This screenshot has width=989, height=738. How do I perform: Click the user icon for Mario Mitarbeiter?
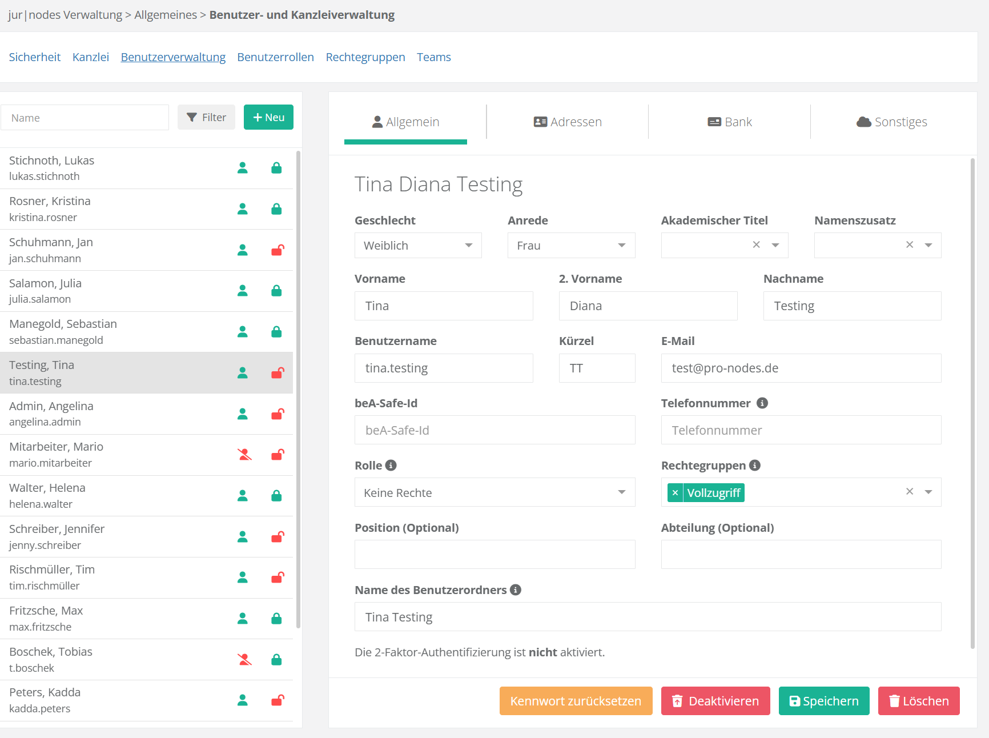click(244, 455)
